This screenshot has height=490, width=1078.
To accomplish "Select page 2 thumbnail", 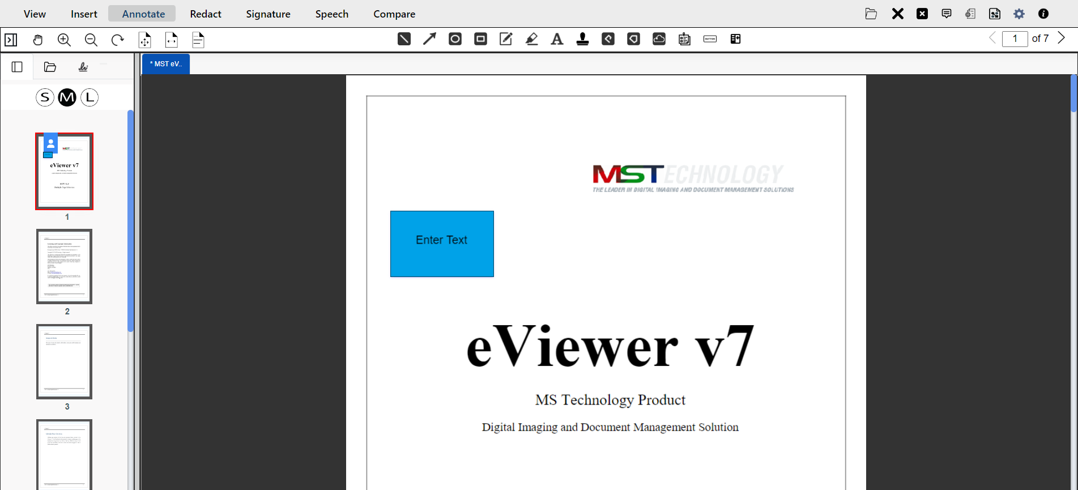I will tap(64, 266).
